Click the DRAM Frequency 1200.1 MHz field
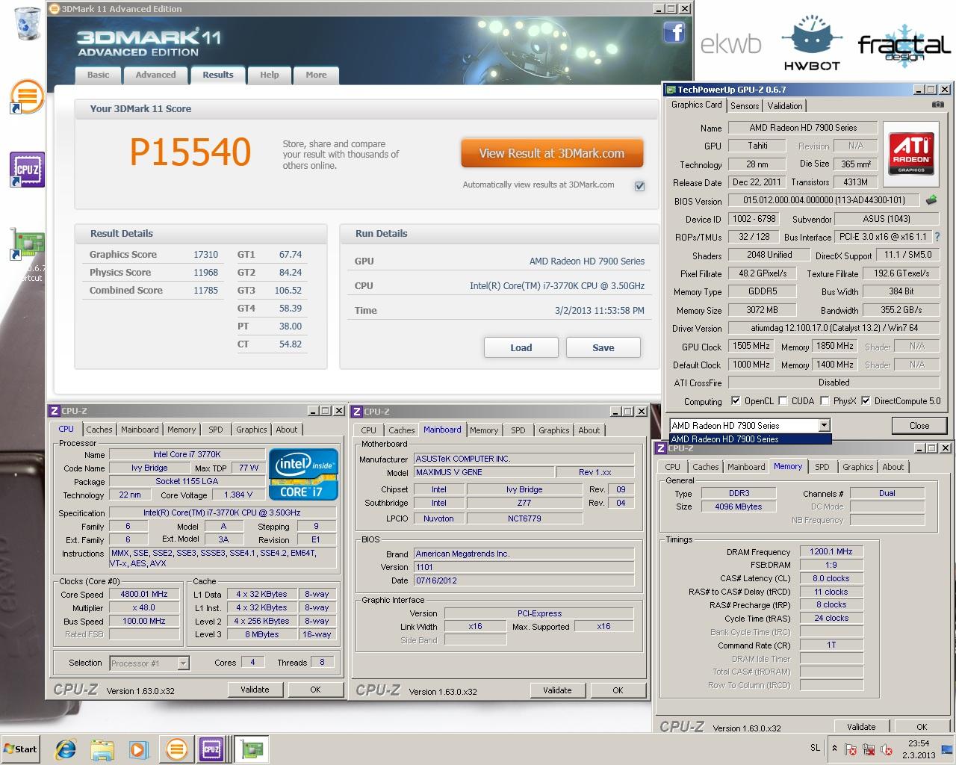The image size is (956, 765). point(831,551)
